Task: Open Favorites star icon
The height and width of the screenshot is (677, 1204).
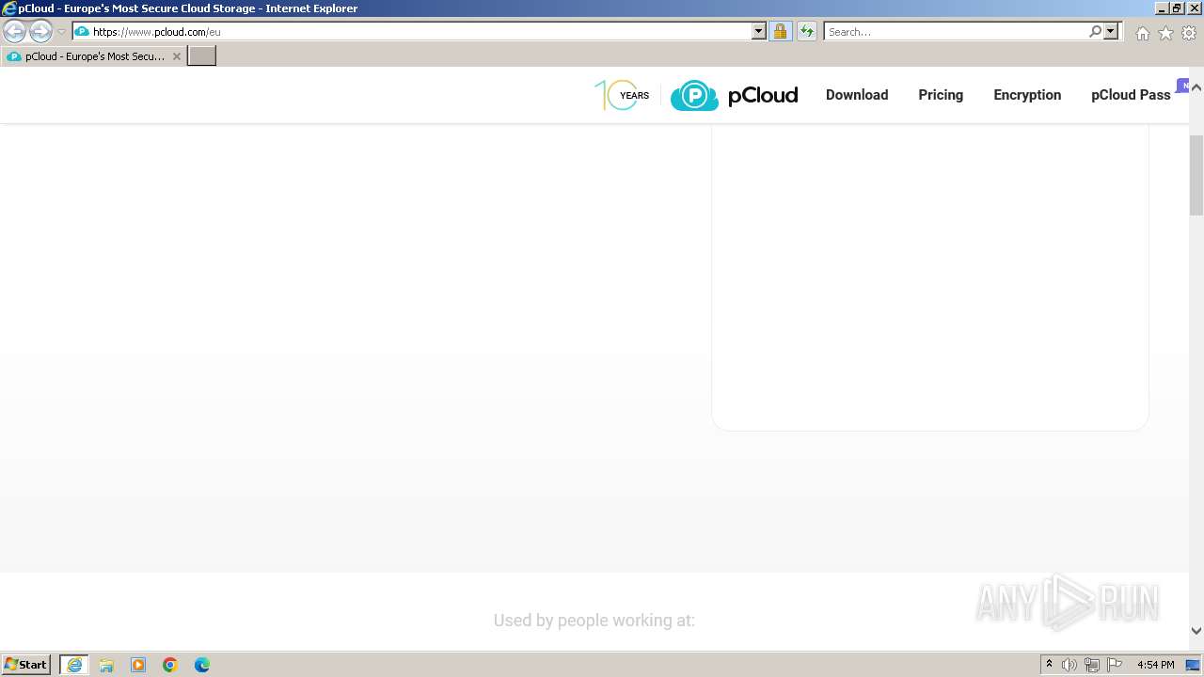Action: tap(1165, 33)
